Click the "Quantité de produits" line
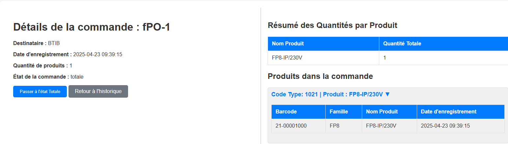Screen dimensions: 508x144 42,65
